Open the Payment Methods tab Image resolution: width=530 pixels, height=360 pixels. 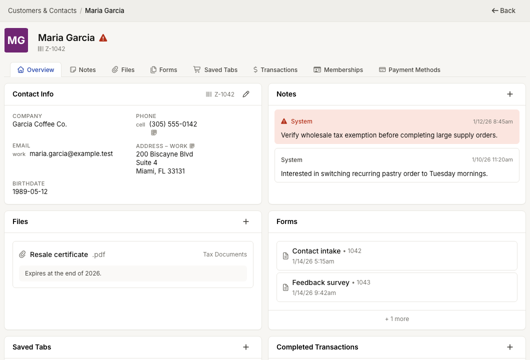(x=409, y=69)
